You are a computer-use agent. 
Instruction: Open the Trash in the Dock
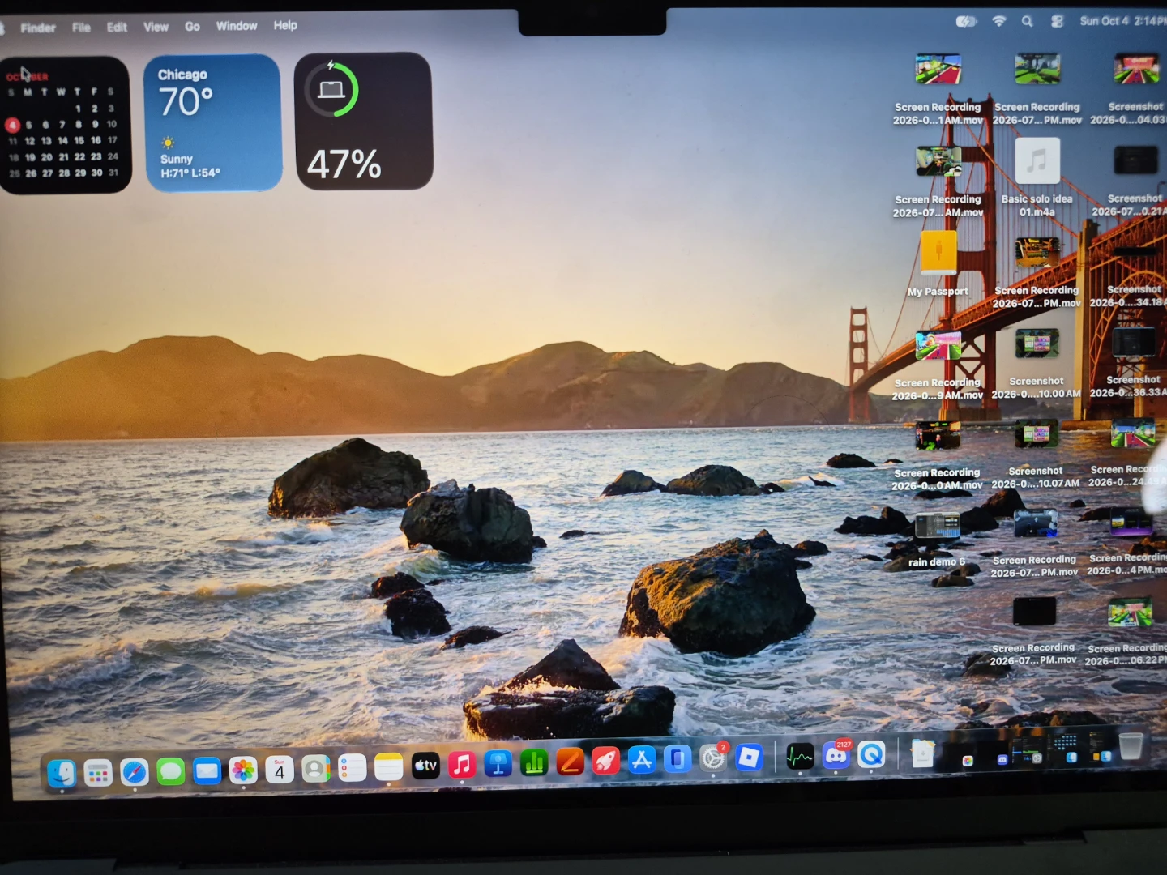(1131, 746)
